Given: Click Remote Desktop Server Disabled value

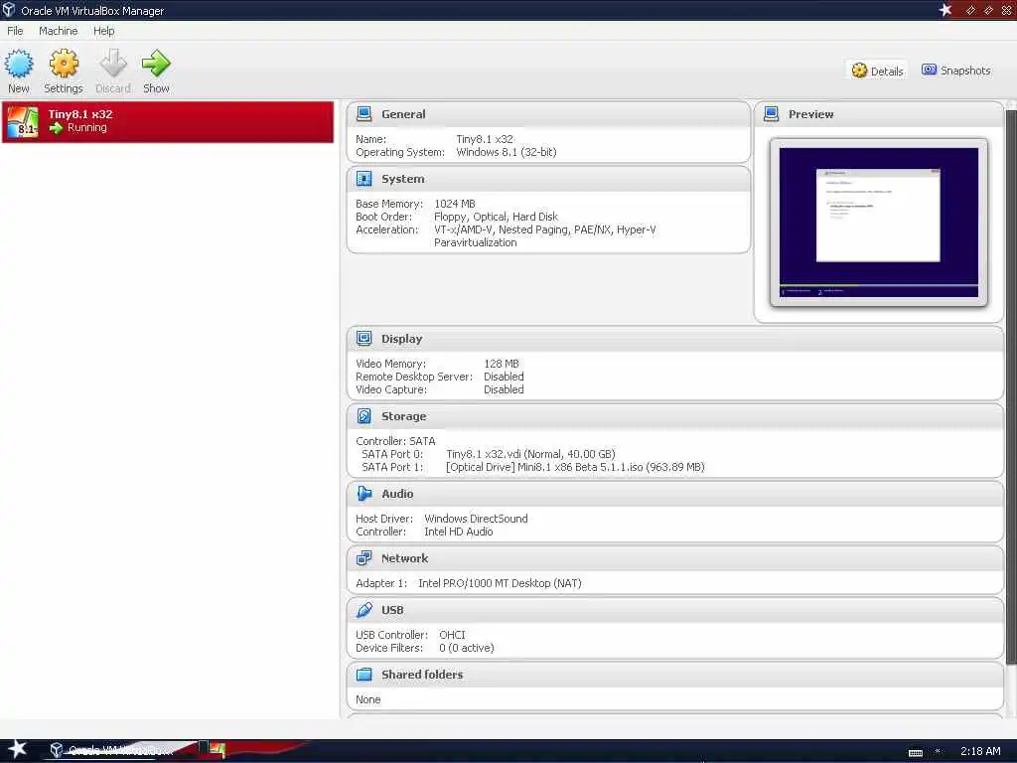Looking at the screenshot, I should click(504, 377).
